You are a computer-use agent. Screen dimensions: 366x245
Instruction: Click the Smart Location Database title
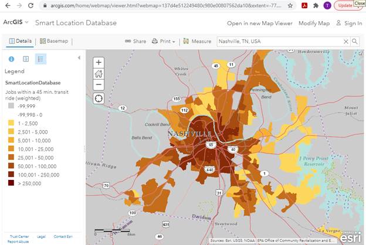coord(76,23)
